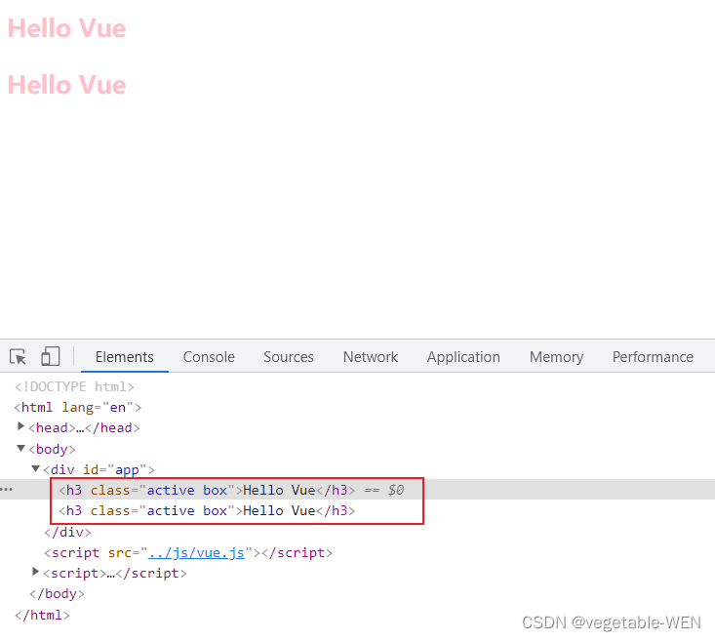The image size is (715, 641).
Task: Select the html lang="en" node
Action: (77, 407)
